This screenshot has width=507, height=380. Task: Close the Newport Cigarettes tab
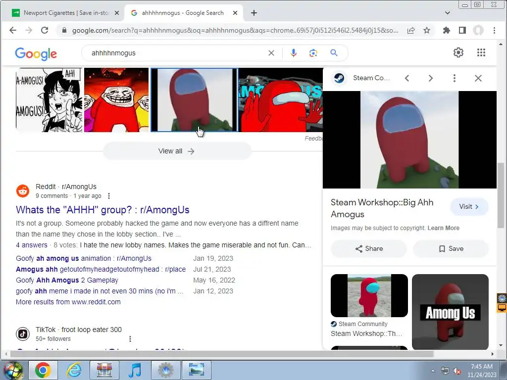point(117,13)
